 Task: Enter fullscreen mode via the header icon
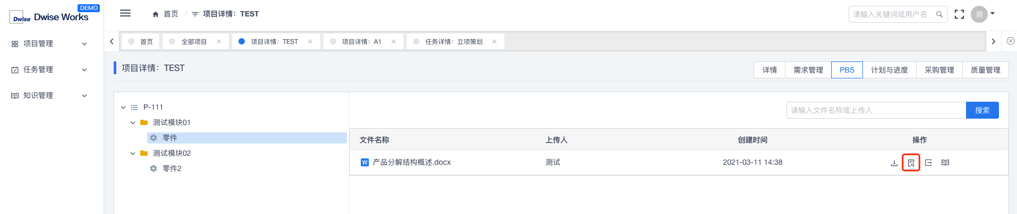959,14
